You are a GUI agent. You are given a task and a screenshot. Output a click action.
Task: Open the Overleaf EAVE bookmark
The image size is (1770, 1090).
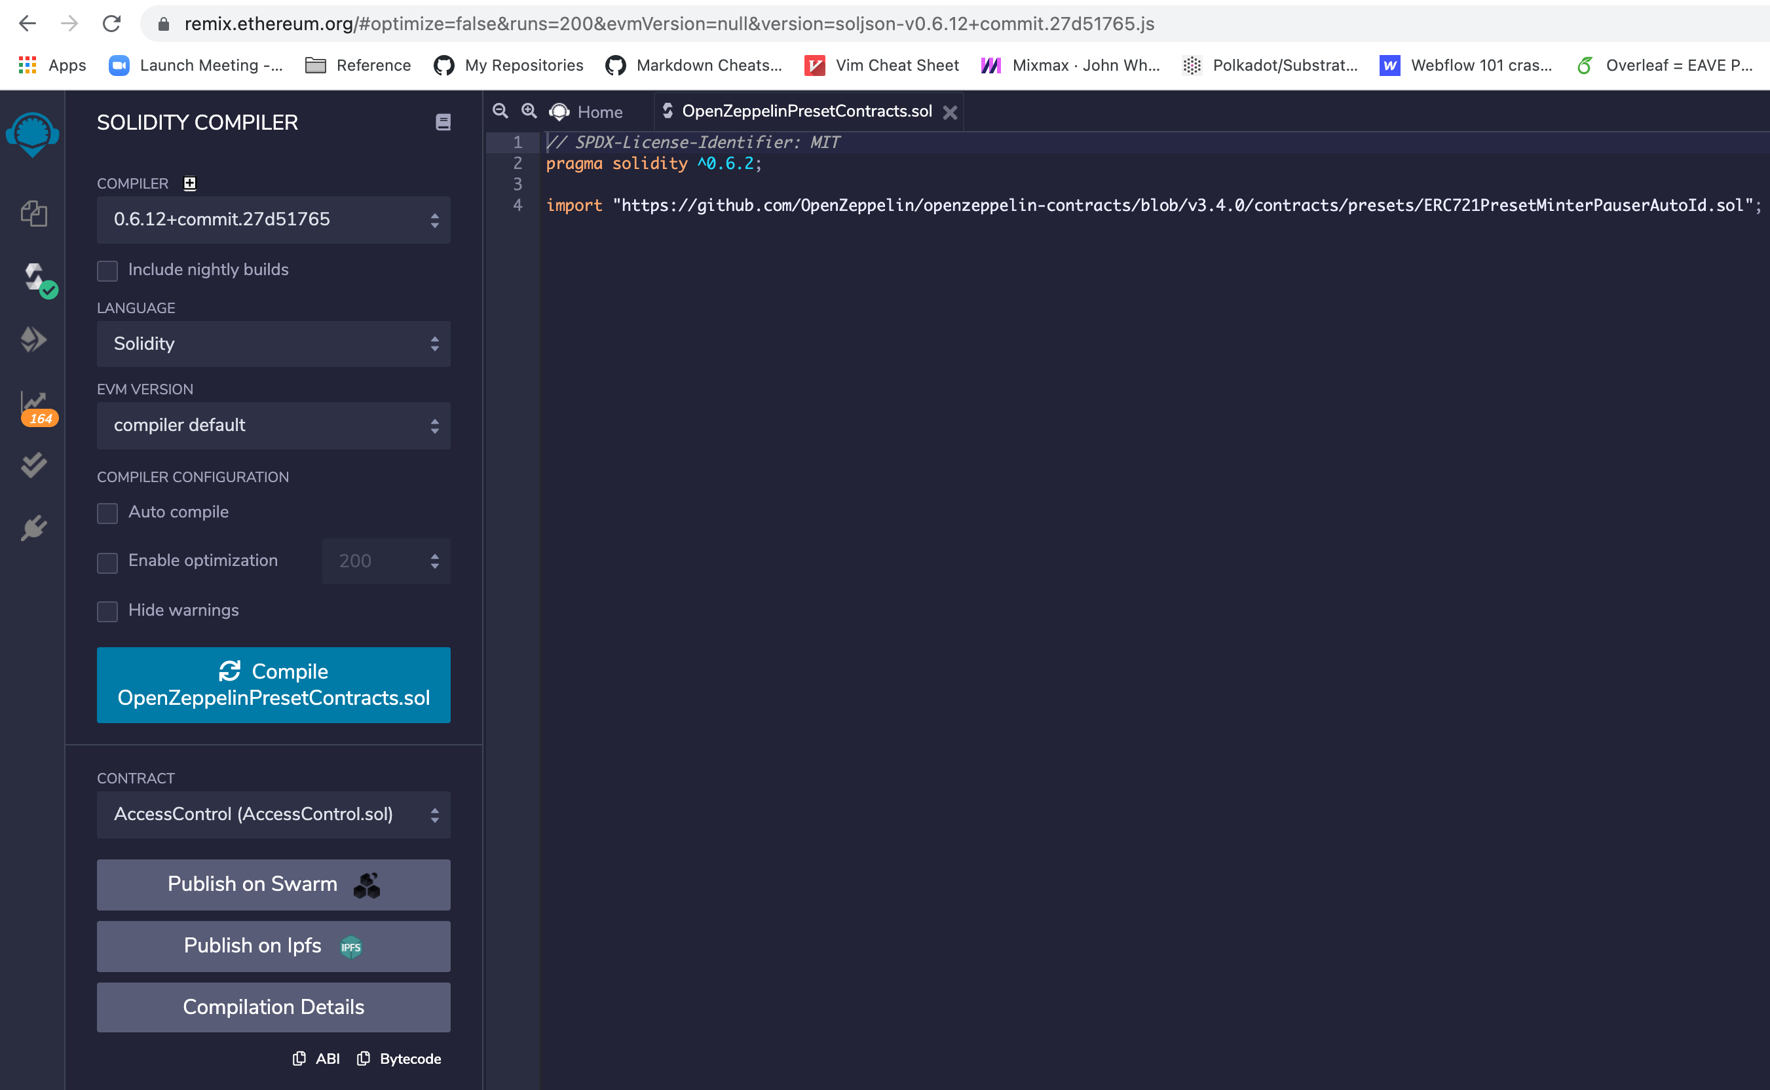coord(1664,65)
